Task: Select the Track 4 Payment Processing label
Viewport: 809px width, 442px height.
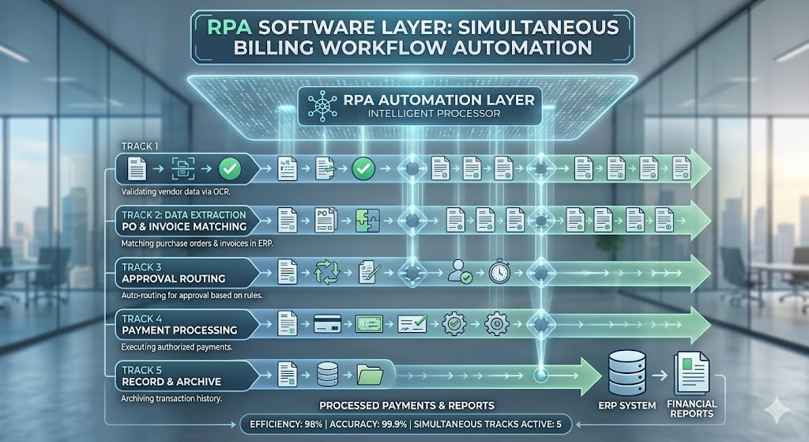Action: [x=187, y=324]
